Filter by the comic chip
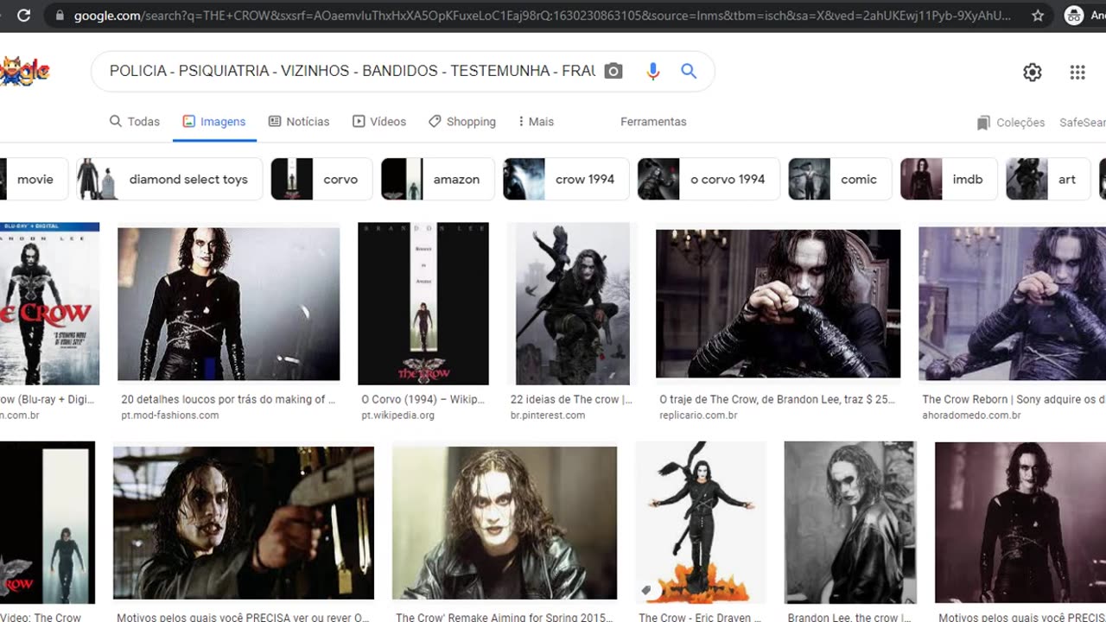The width and height of the screenshot is (1106, 622). click(839, 179)
